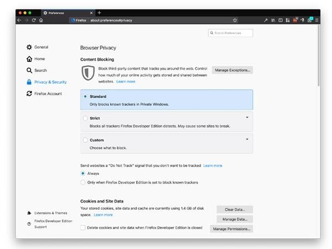Click the Firefox Account sync icon
The height and width of the screenshot is (249, 332).
click(x=29, y=94)
